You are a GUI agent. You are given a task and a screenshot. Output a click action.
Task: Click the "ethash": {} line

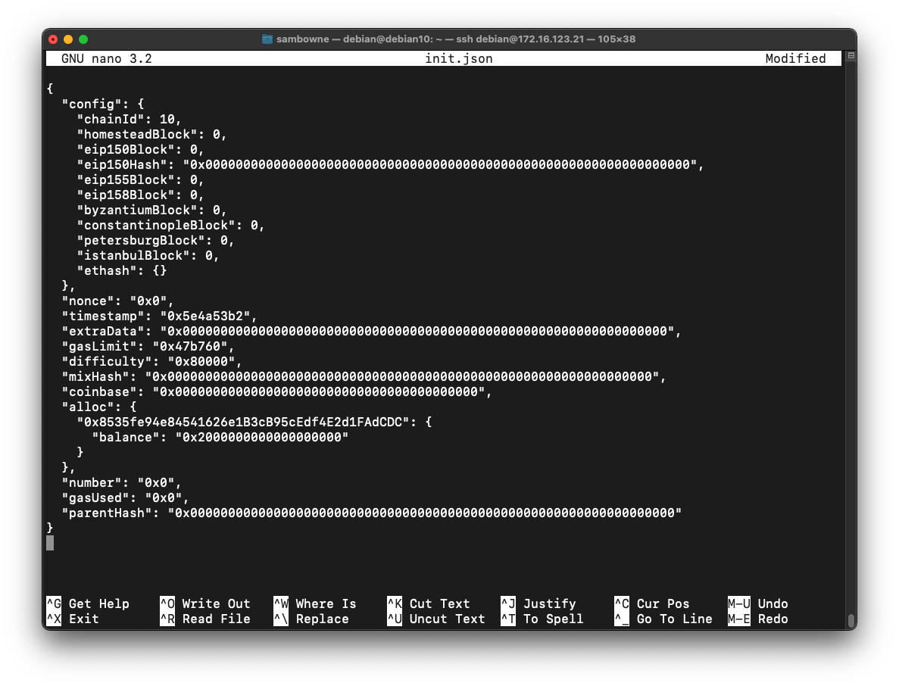tap(122, 270)
